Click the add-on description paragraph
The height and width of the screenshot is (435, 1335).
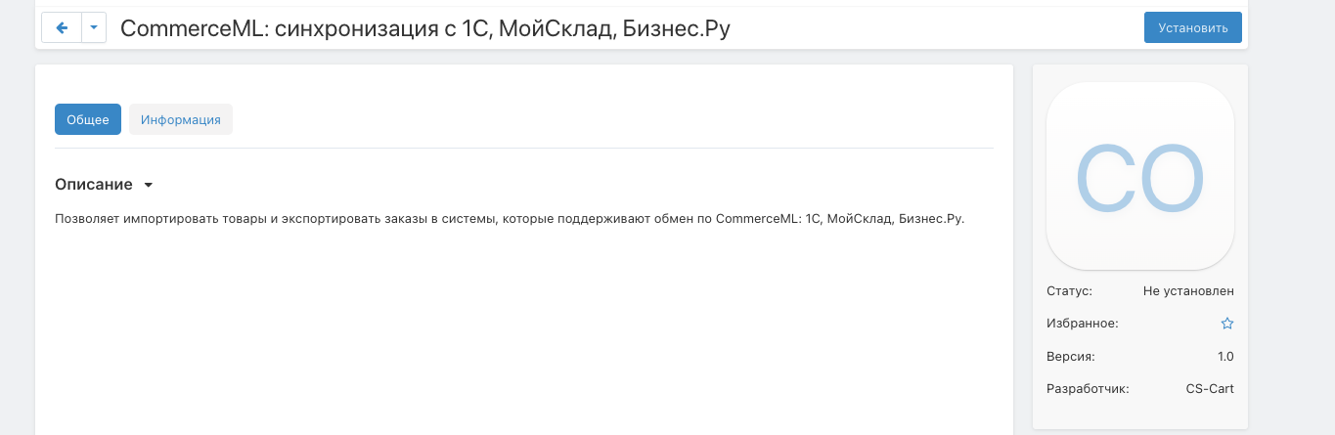click(510, 219)
